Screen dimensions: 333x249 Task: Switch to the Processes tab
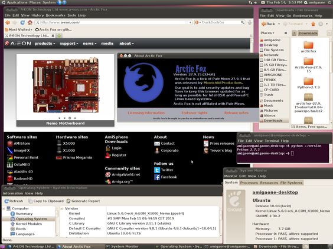pyautogui.click(x=249, y=182)
